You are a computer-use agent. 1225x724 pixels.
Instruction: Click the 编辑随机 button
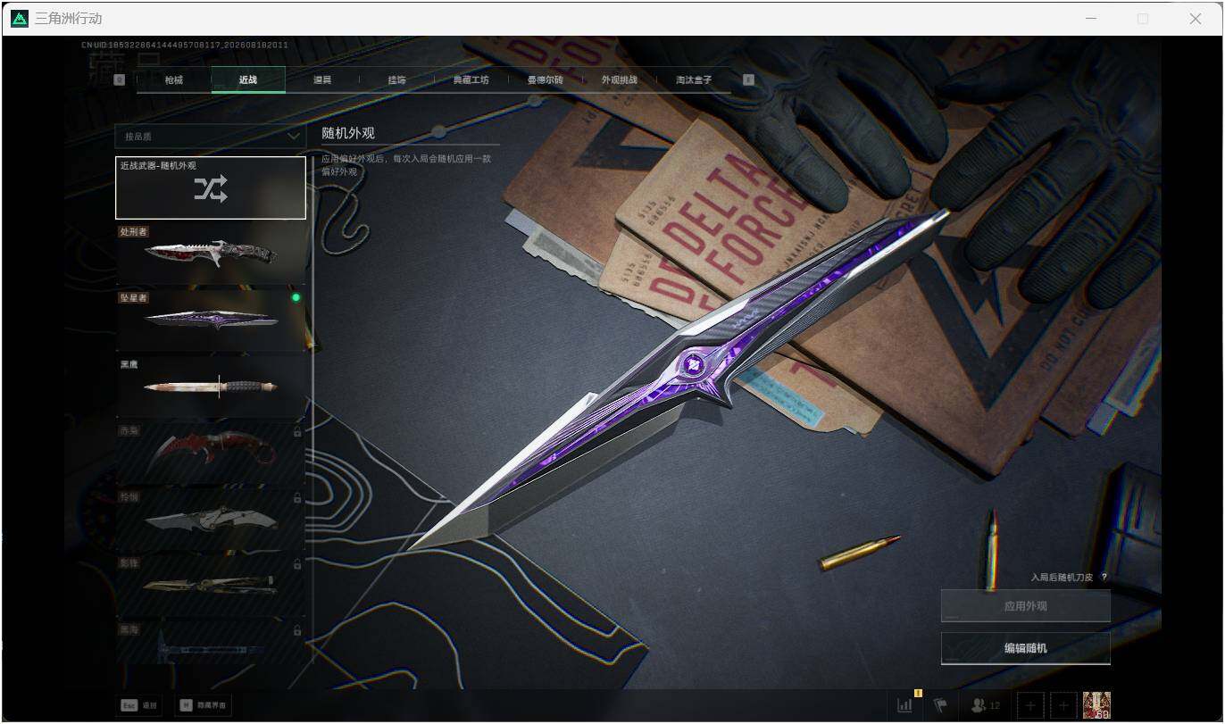[1025, 649]
